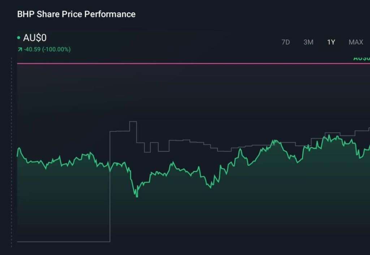Viewport: 370px width, 255px height.
Task: Click the pink horizontal price line
Action: click(x=181, y=64)
